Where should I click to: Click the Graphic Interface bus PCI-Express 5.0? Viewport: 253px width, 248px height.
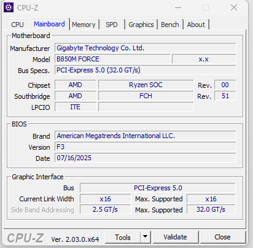tap(158, 188)
